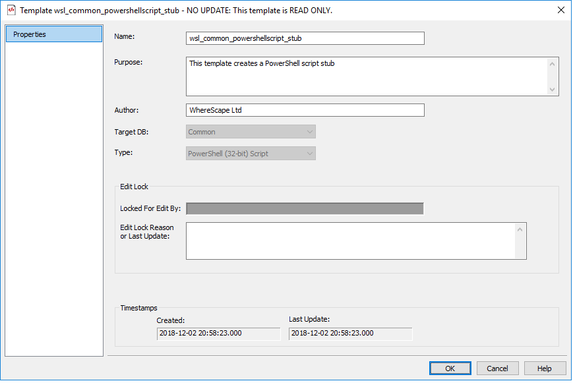573x383 pixels.
Task: Click the dialog title bar text
Action: (x=176, y=11)
